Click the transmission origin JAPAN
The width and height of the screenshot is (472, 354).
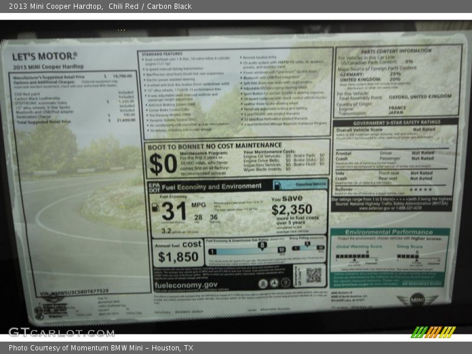click(x=396, y=112)
